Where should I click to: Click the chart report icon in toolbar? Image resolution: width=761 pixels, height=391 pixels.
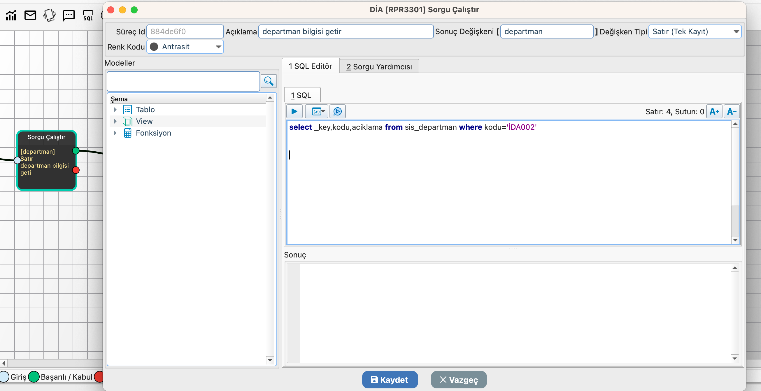11,15
